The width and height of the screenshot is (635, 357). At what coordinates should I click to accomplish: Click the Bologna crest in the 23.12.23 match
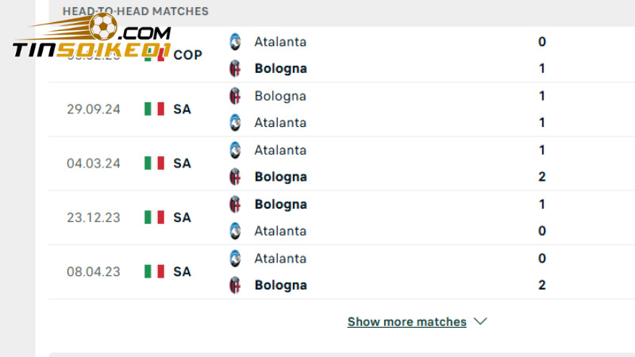pyautogui.click(x=235, y=204)
